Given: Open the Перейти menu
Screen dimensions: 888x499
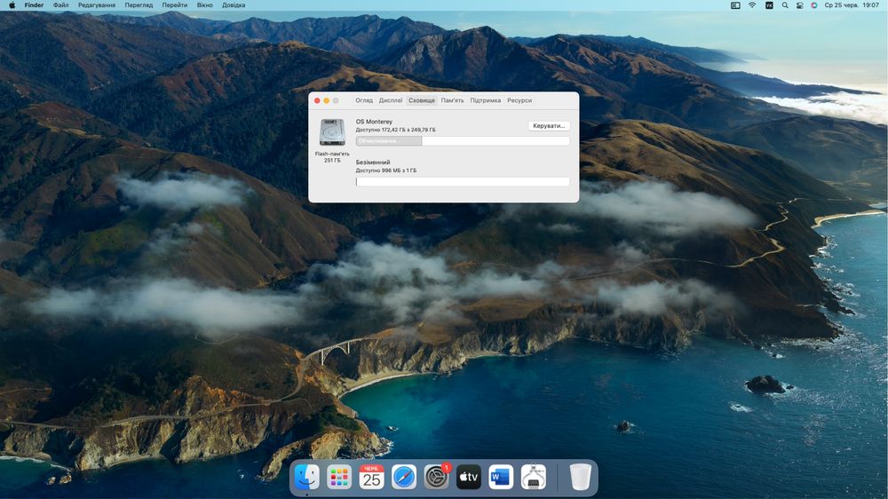Looking at the screenshot, I should (174, 5).
